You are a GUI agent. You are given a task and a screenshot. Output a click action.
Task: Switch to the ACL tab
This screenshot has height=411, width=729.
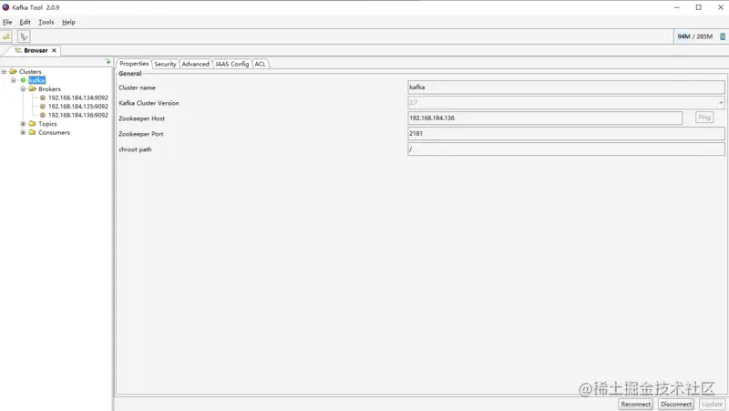point(261,64)
